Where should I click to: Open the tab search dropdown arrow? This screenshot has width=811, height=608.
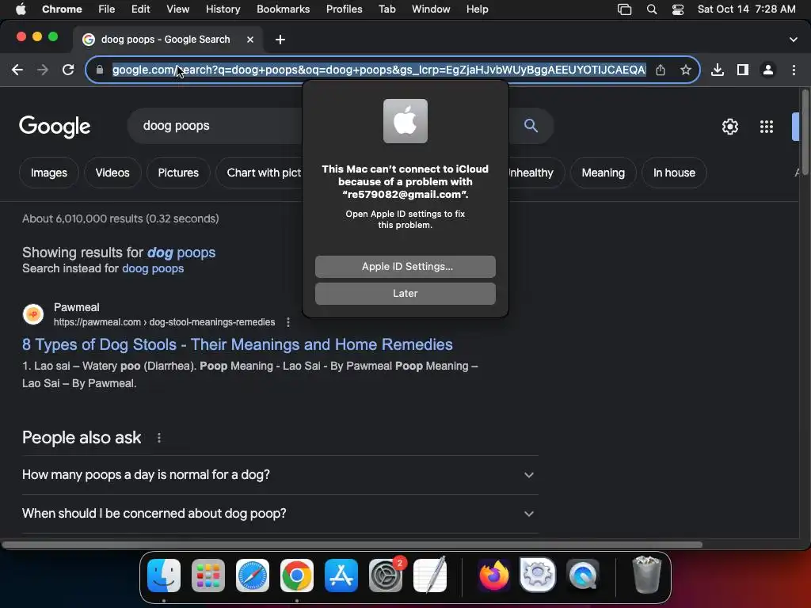click(794, 40)
